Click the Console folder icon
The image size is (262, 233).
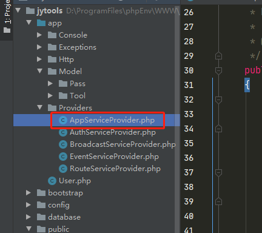coord(52,35)
